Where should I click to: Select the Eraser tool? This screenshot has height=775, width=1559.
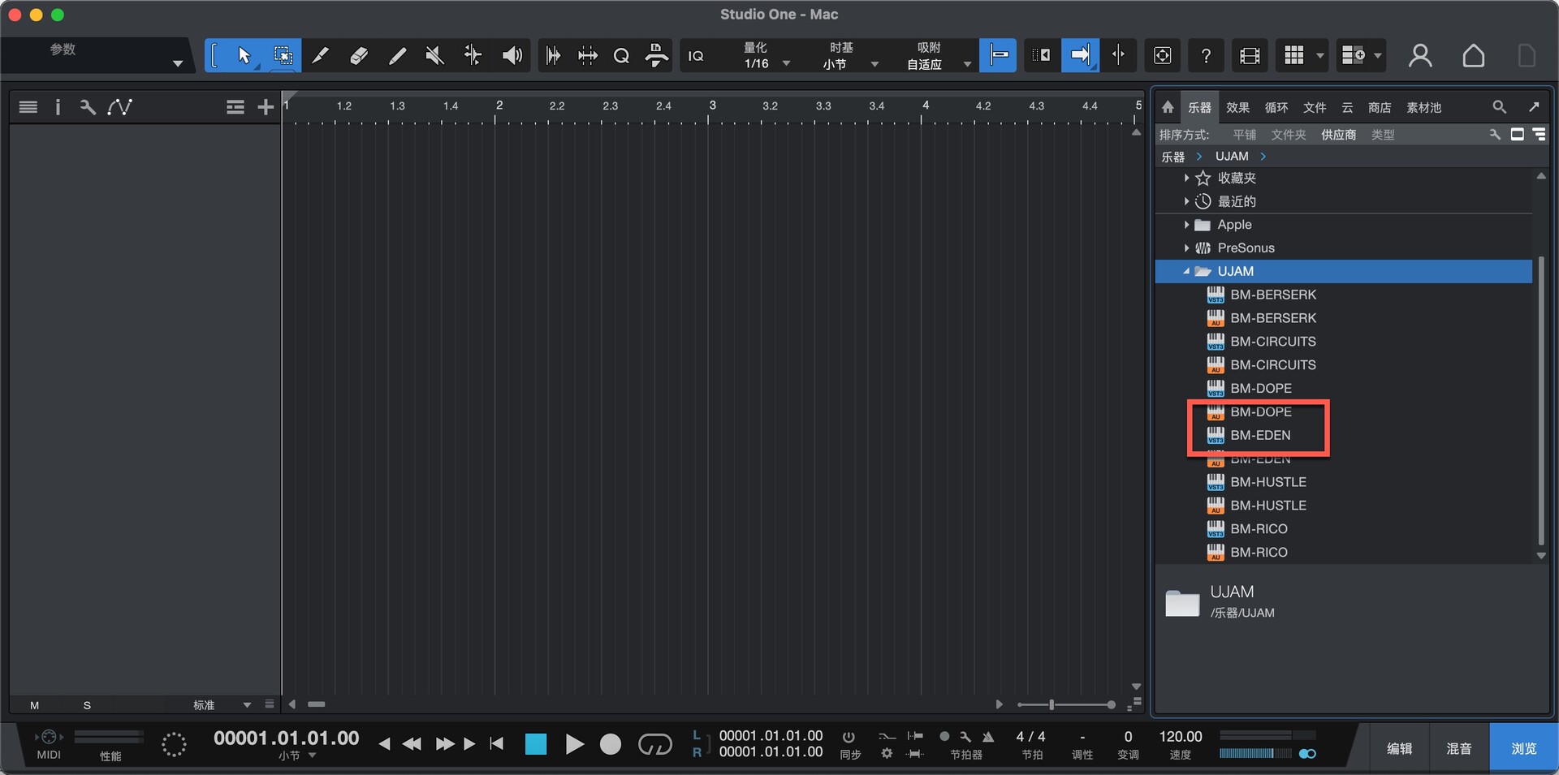[x=358, y=55]
